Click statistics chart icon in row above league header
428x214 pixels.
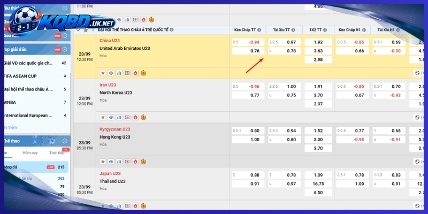tap(127, 20)
